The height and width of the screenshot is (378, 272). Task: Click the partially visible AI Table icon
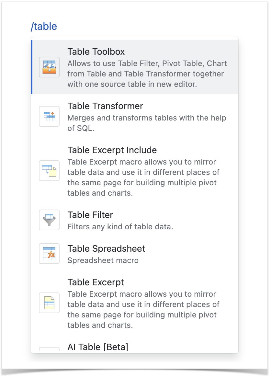[49, 350]
